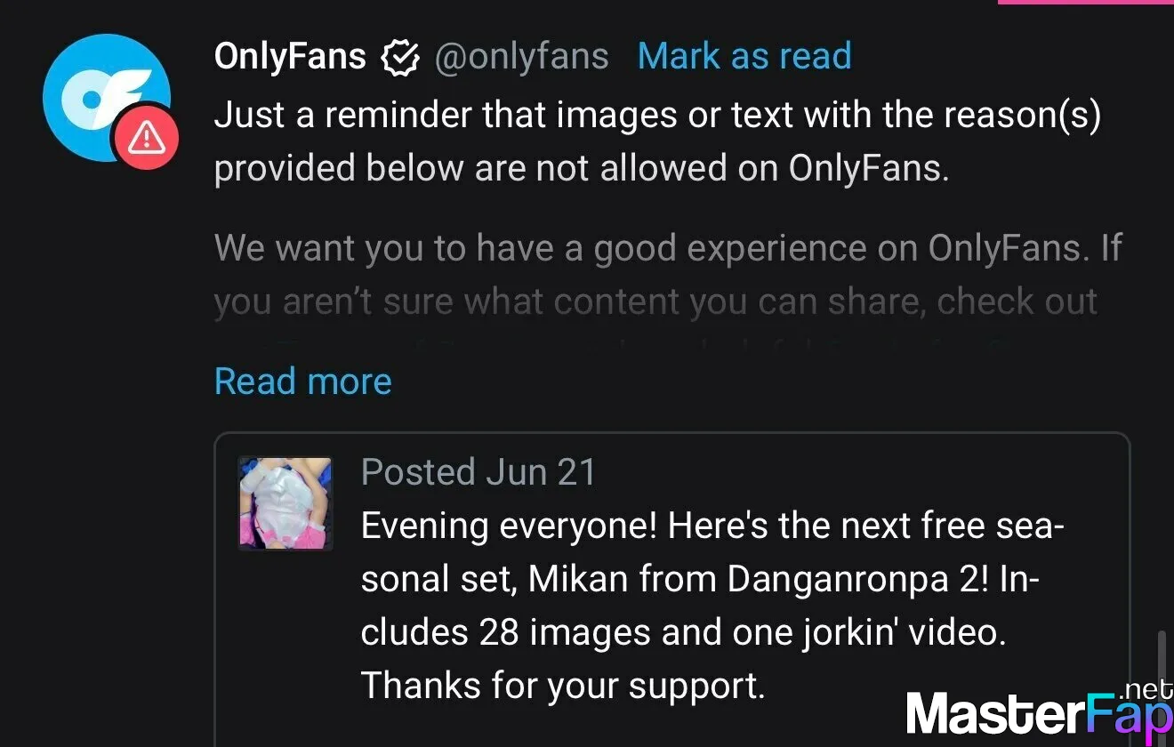Click the red warning triangle badge
Image resolution: width=1174 pixels, height=747 pixels.
(x=146, y=137)
